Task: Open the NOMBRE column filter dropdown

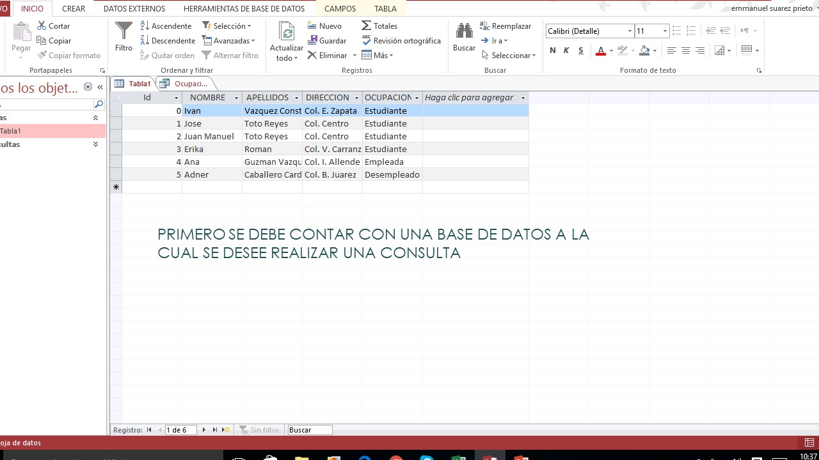Action: [x=234, y=97]
